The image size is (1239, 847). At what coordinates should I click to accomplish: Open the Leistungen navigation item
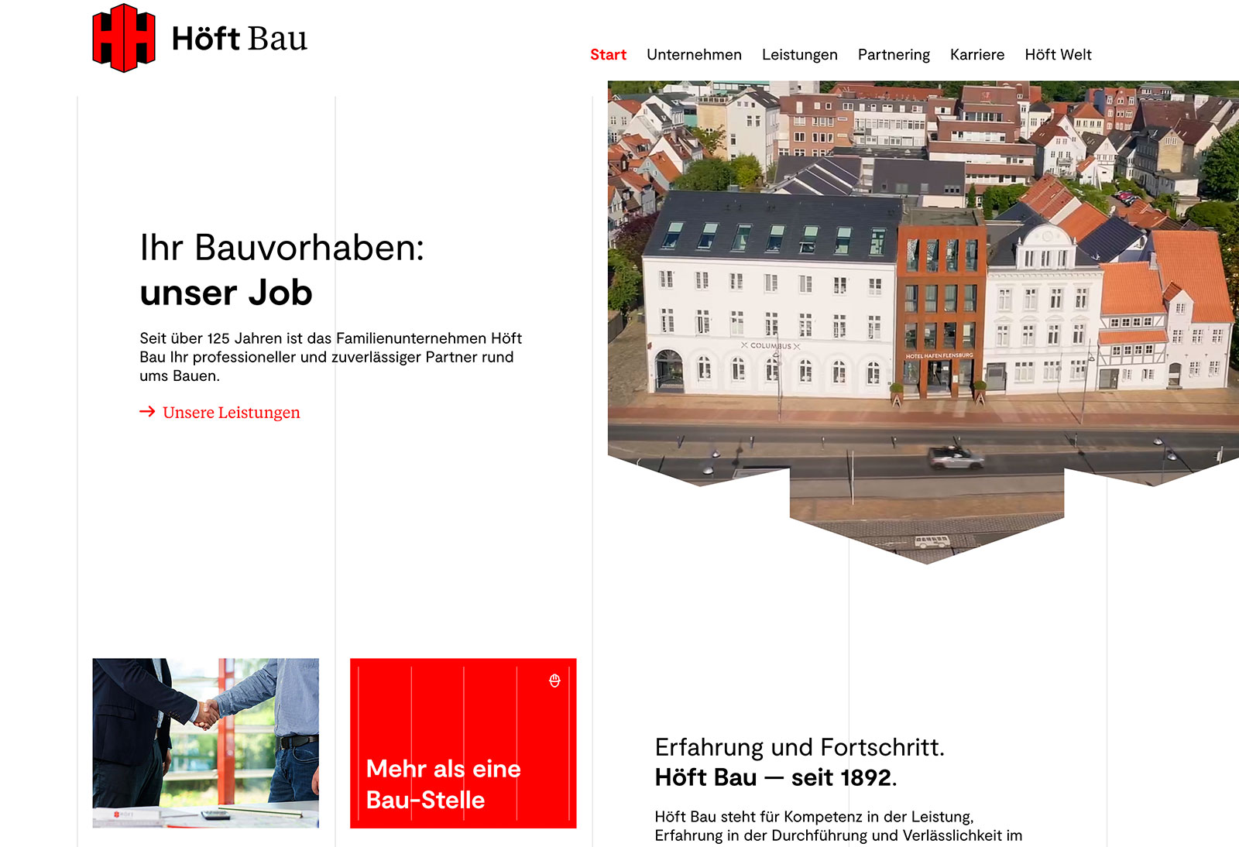pyautogui.click(x=800, y=55)
